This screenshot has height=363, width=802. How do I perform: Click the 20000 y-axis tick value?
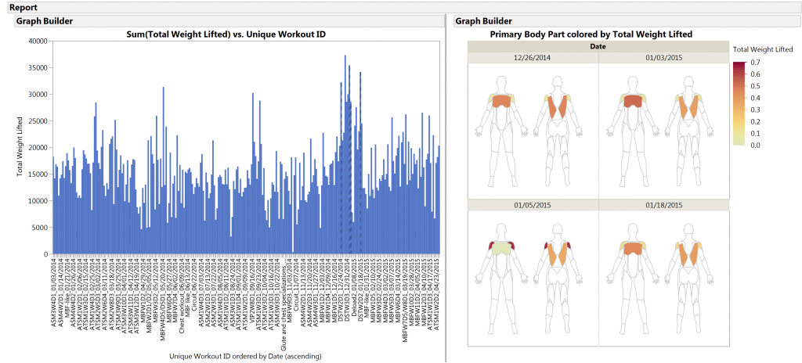click(x=38, y=147)
